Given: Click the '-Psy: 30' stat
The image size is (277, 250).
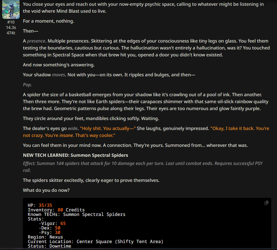Looking at the screenshot, I should point(49,233).
